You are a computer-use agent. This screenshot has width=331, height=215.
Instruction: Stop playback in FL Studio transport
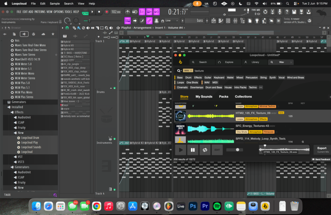pyautogui.click(x=99, y=12)
